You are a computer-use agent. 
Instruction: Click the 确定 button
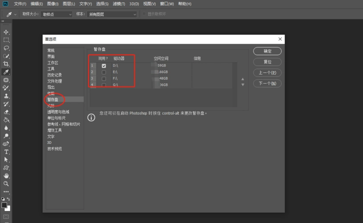pyautogui.click(x=267, y=51)
